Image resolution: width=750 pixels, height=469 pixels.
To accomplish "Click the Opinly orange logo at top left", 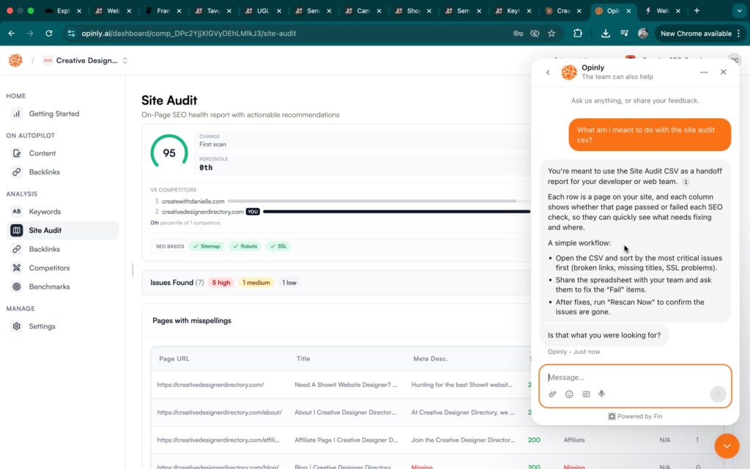I will [x=15, y=60].
